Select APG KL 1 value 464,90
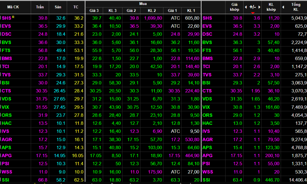The image size is (307, 184). pyautogui.click(x=192, y=155)
